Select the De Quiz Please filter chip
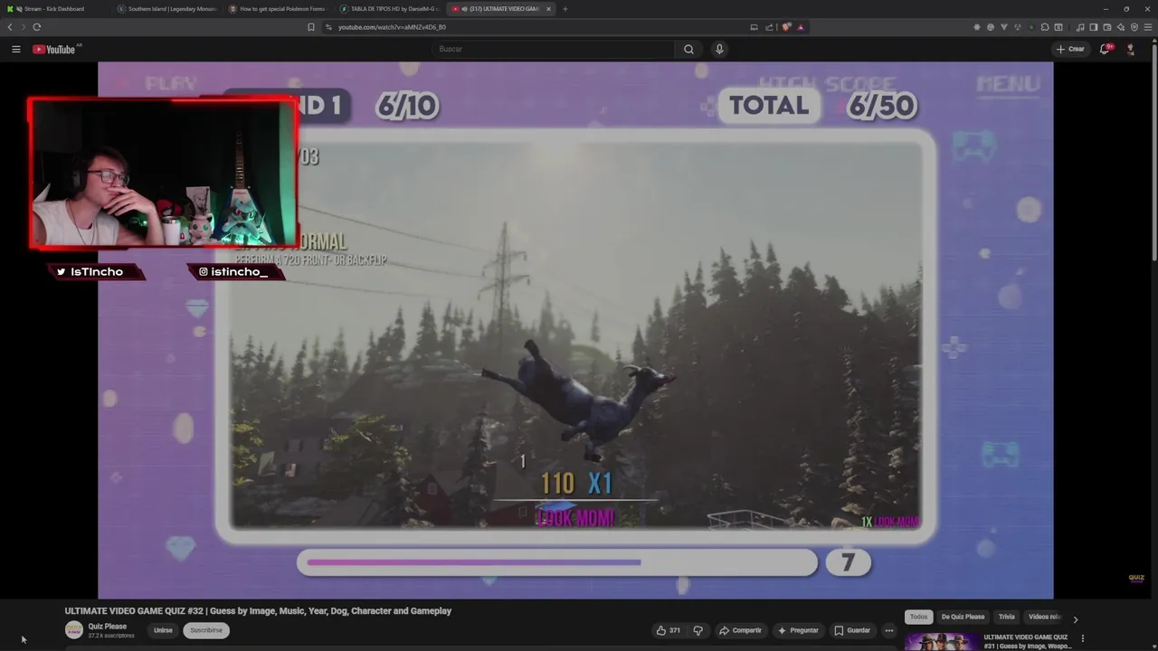This screenshot has width=1158, height=651. click(x=963, y=617)
